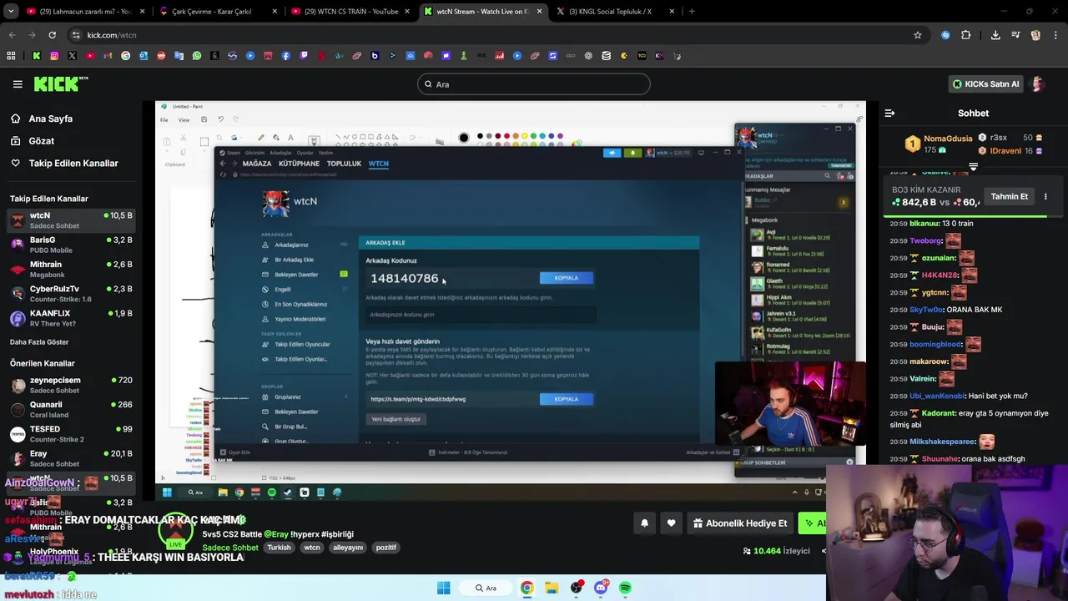Open File Explorer from Windows taskbar
Viewport: 1068px width, 601px height.
tap(552, 588)
